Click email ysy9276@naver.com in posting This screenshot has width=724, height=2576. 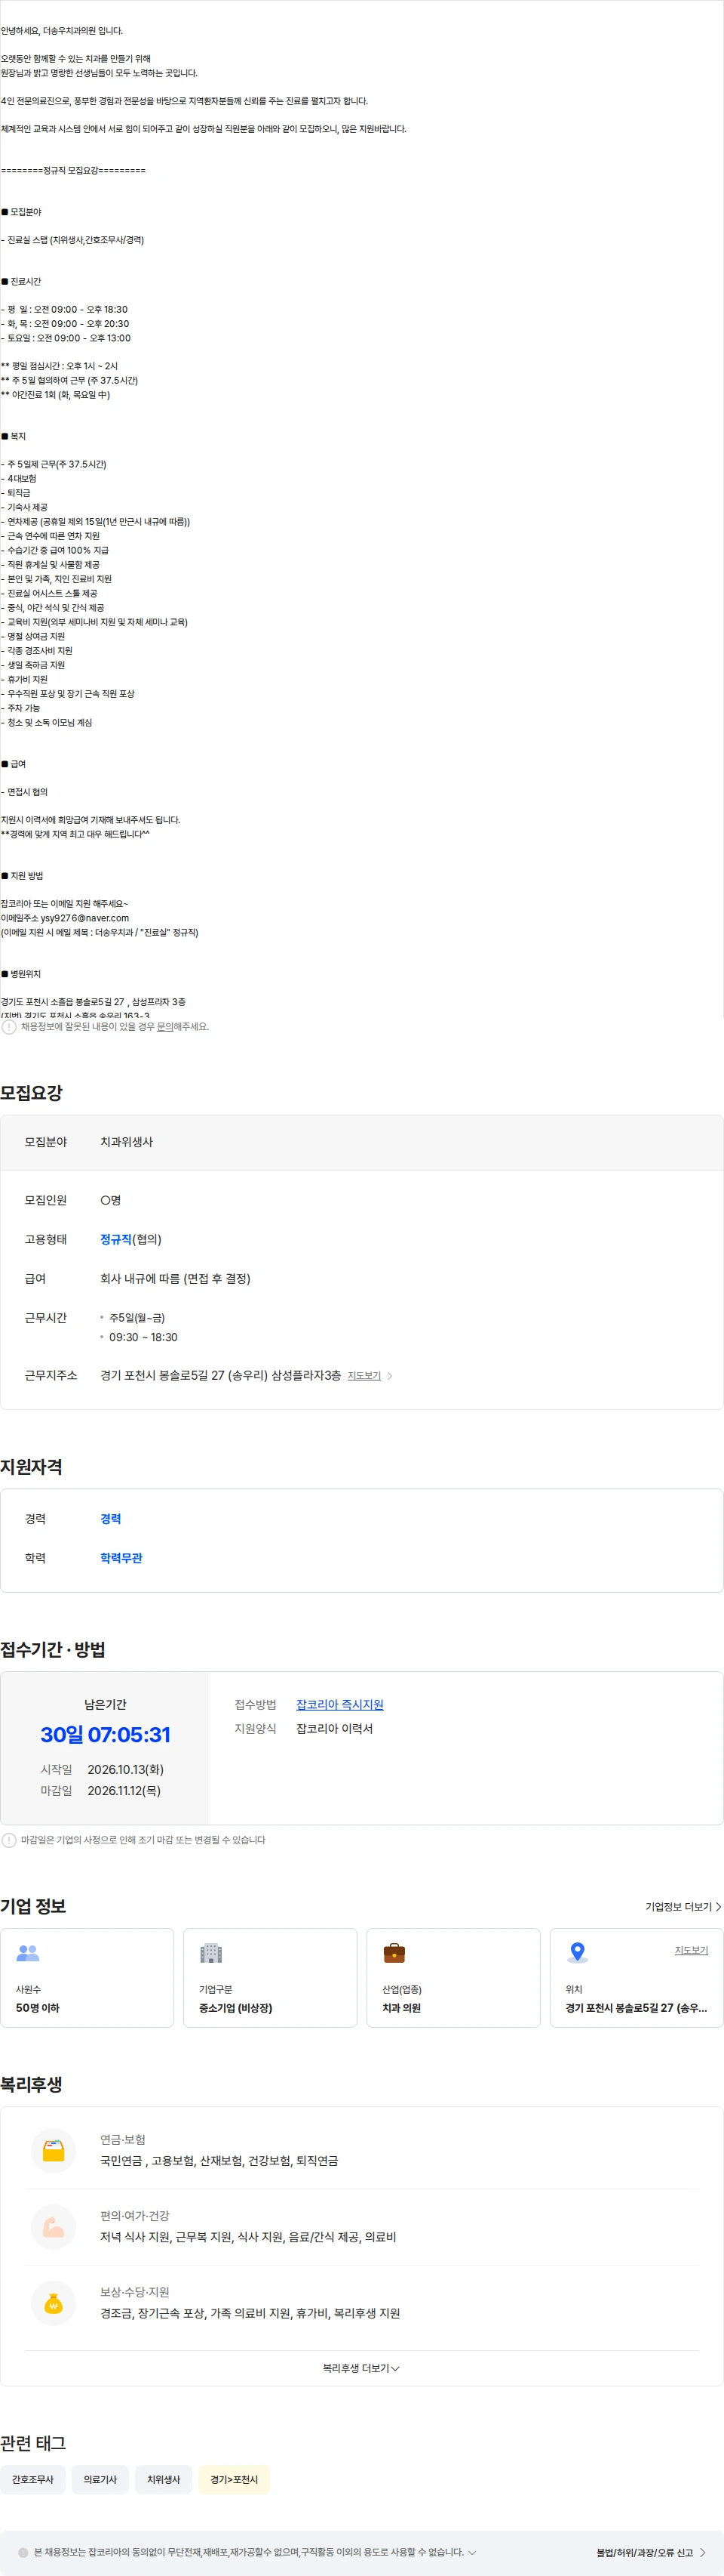(85, 918)
